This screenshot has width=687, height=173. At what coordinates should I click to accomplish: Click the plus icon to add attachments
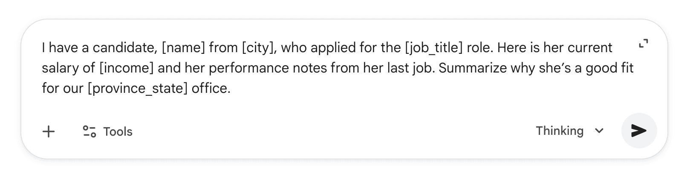[x=49, y=131]
